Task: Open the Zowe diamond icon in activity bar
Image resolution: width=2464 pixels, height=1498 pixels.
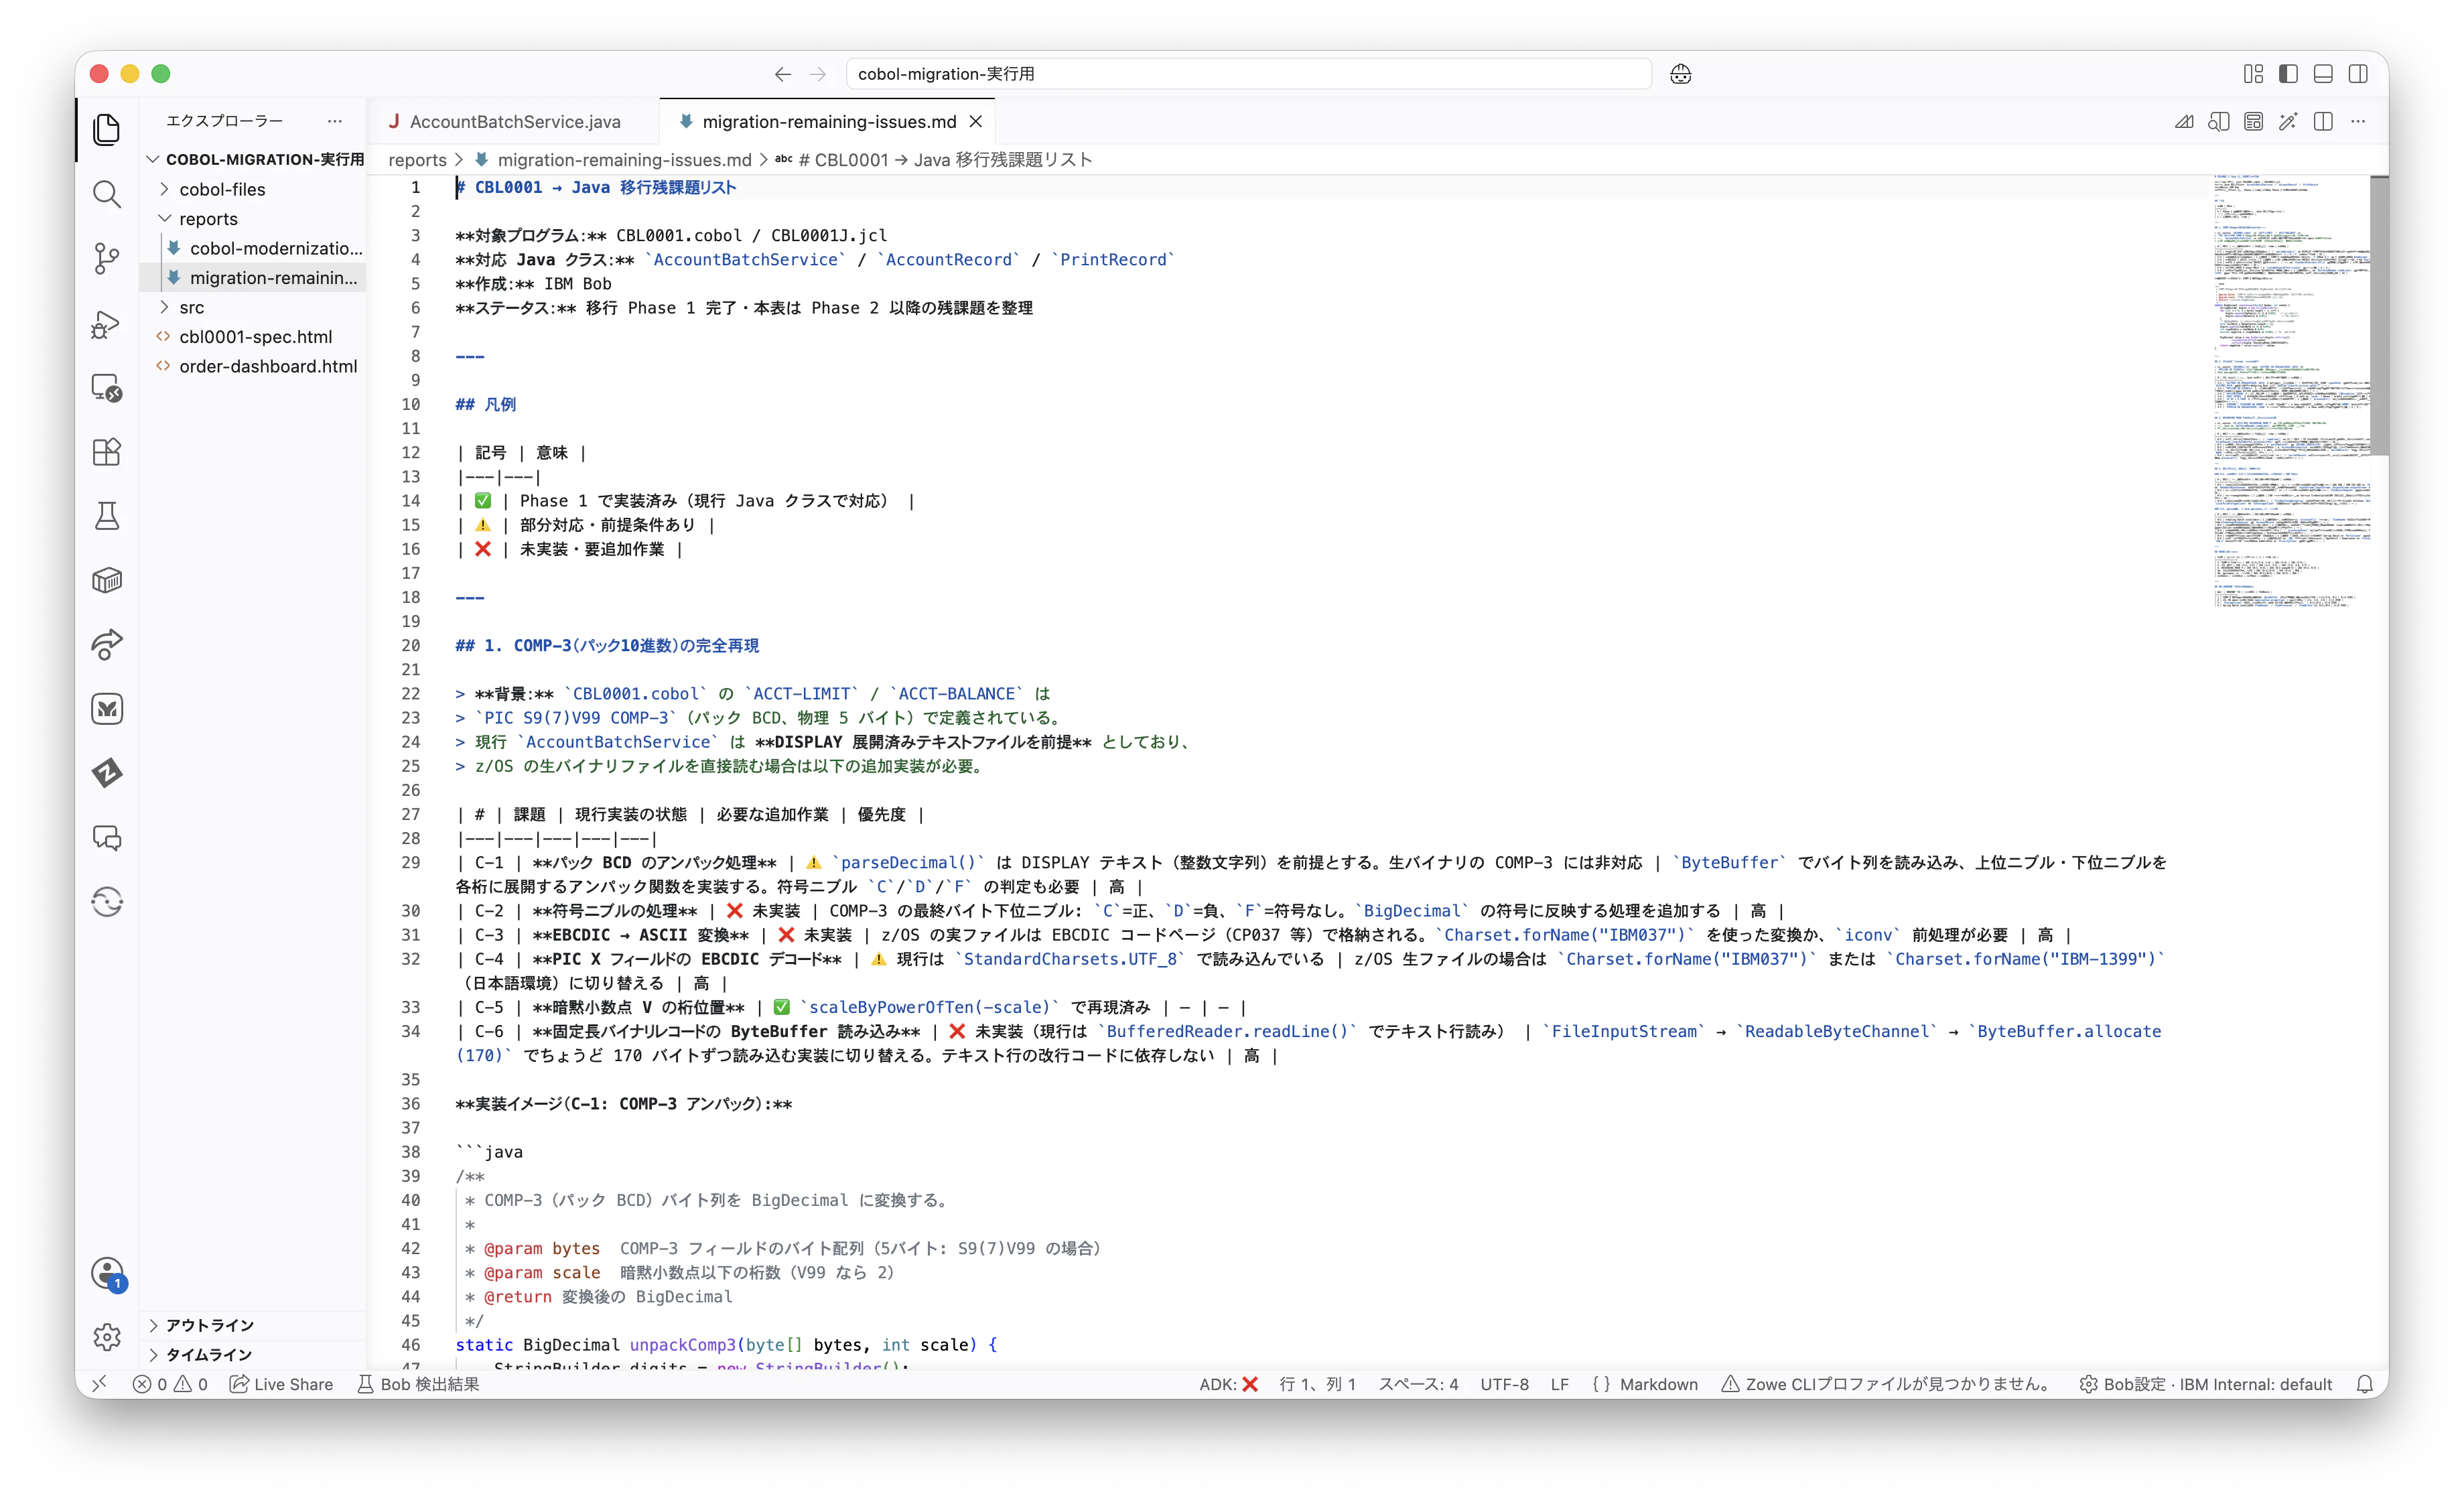Action: click(107, 773)
